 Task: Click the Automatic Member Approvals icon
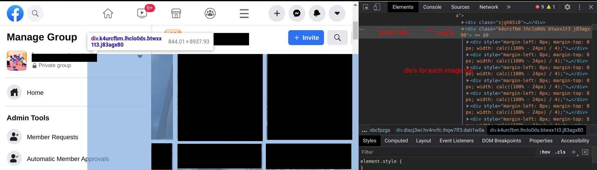[x=14, y=159]
